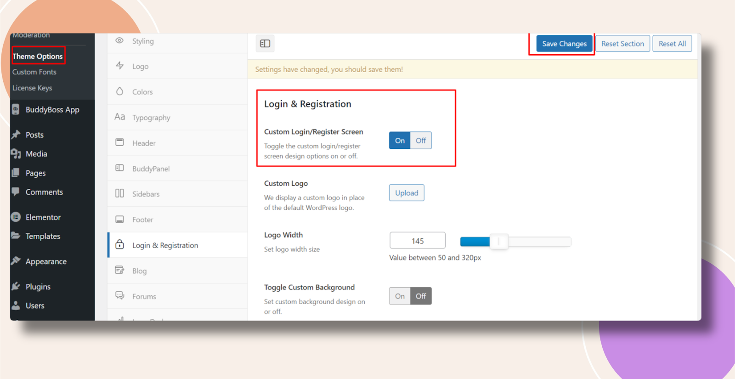Open the Forums options section
Image resolution: width=735 pixels, height=379 pixels.
[177, 296]
